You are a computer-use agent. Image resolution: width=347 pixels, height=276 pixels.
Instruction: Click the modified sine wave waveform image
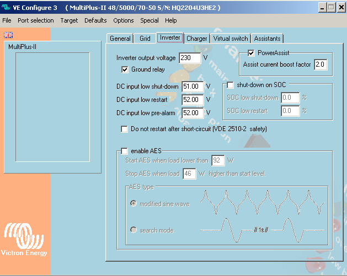[x=262, y=202]
